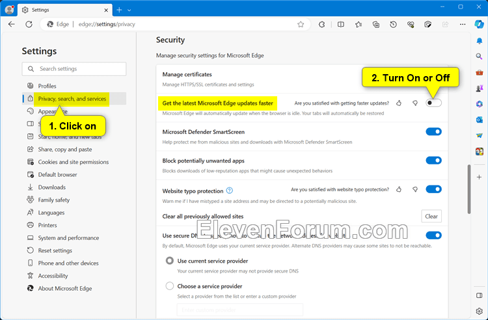Open a new tab with plus button
This screenshot has height=320, width=488.
119,10
